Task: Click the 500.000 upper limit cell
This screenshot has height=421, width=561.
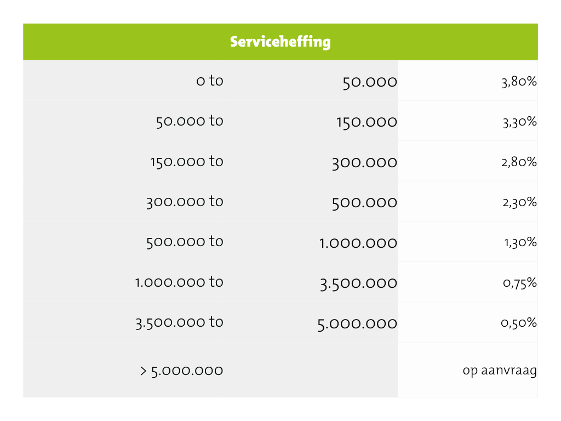Action: point(364,203)
